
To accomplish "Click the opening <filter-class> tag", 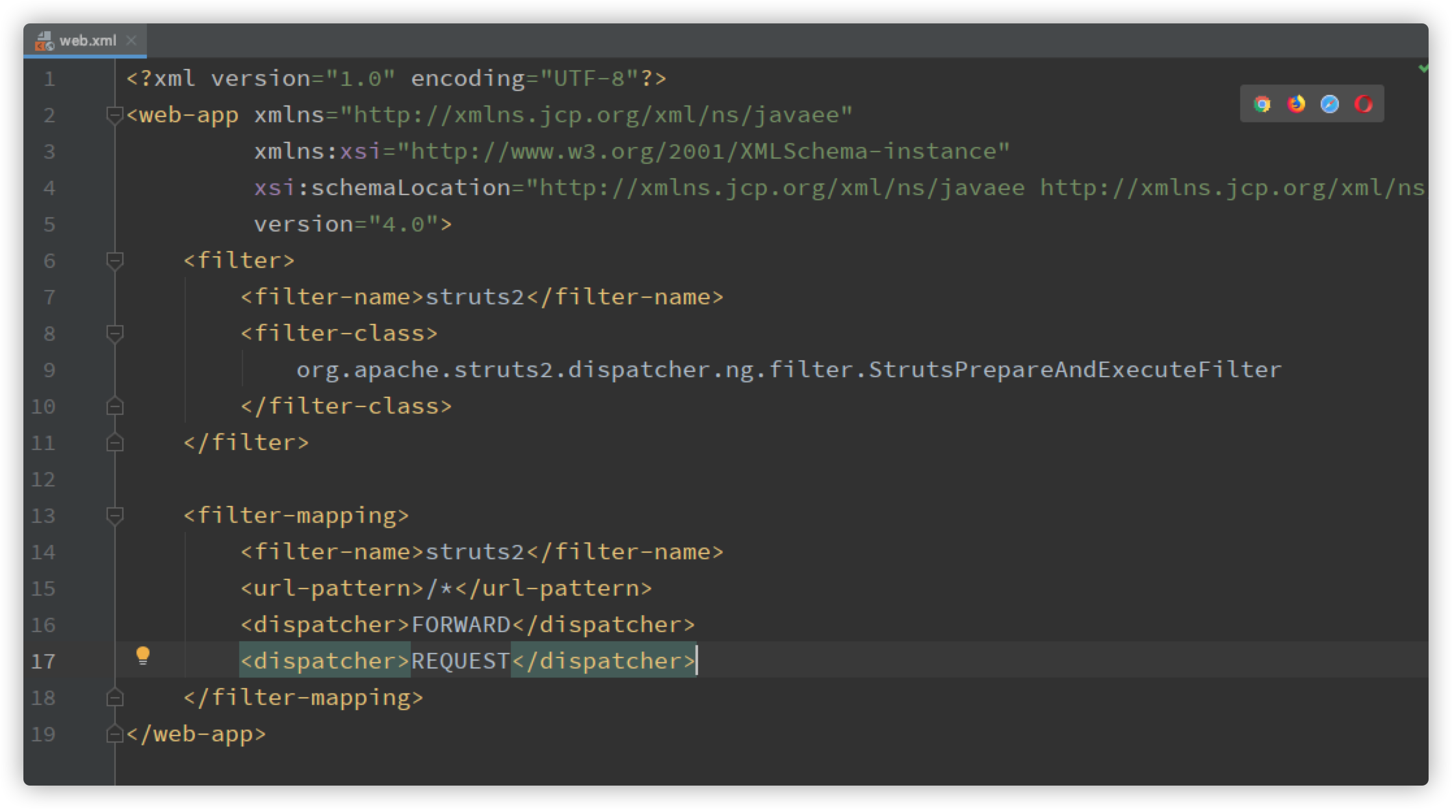I will [339, 334].
